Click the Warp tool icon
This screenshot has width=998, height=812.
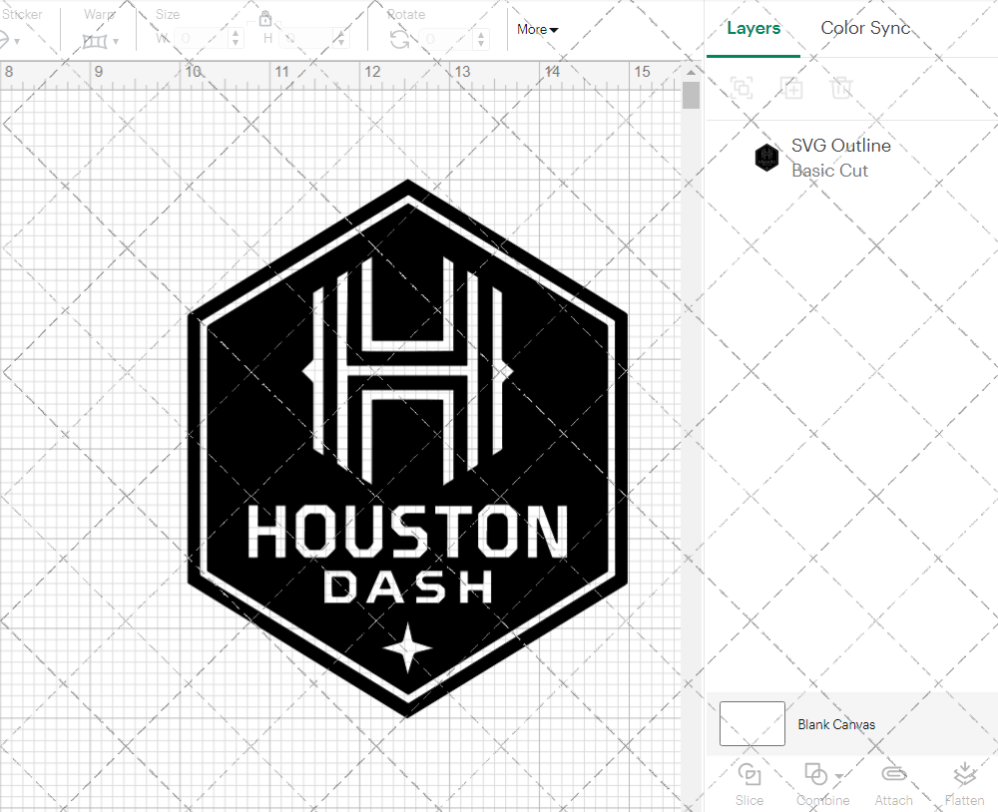(97, 40)
